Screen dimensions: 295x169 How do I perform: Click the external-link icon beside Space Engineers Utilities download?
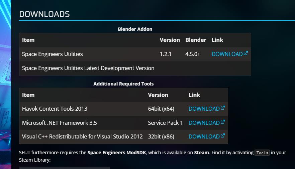tap(246, 53)
